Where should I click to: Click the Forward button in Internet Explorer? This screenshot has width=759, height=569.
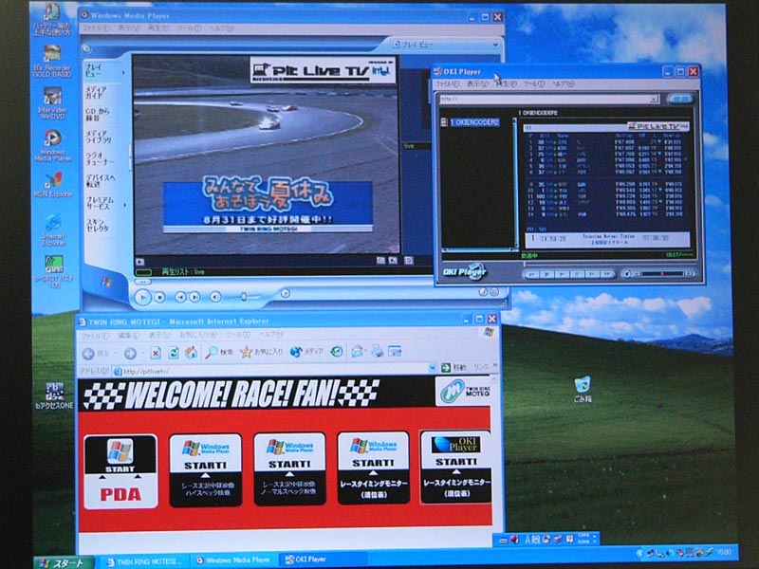click(x=130, y=354)
